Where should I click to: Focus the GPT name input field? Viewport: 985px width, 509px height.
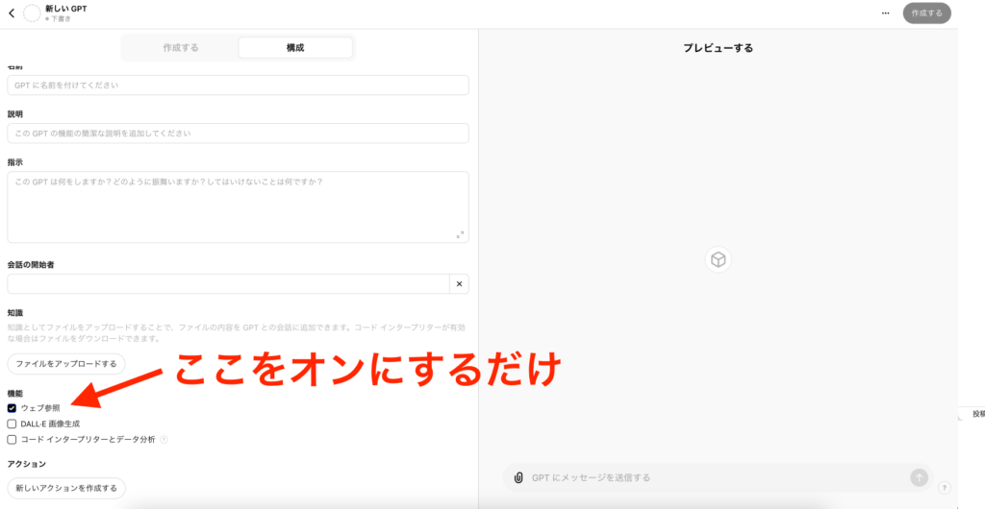click(x=239, y=85)
